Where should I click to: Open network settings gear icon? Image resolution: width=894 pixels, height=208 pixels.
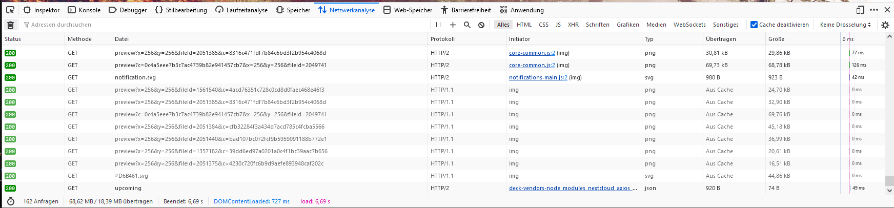(x=885, y=25)
